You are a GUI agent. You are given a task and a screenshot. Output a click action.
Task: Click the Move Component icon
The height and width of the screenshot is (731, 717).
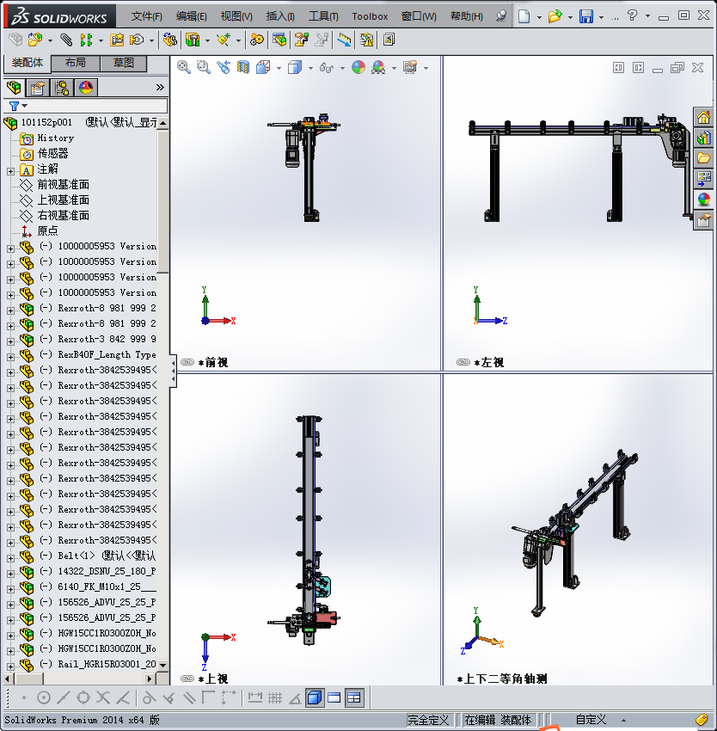coord(137,40)
